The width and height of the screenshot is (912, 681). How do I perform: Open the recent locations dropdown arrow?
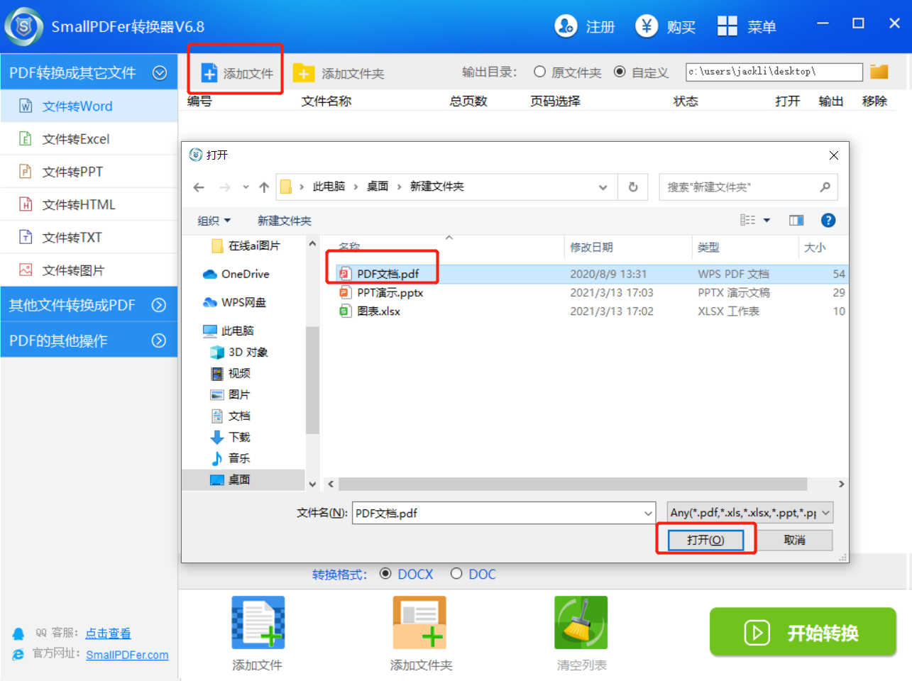coord(246,187)
